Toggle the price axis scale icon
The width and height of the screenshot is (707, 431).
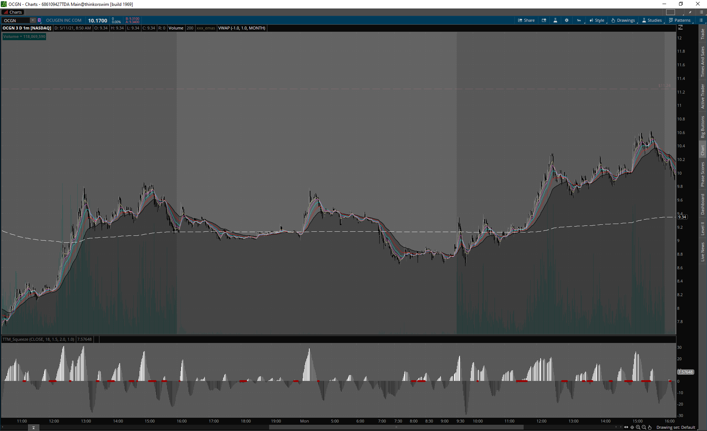coord(680,28)
